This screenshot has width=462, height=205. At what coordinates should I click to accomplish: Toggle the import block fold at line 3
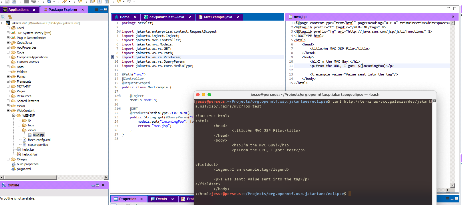120,31
